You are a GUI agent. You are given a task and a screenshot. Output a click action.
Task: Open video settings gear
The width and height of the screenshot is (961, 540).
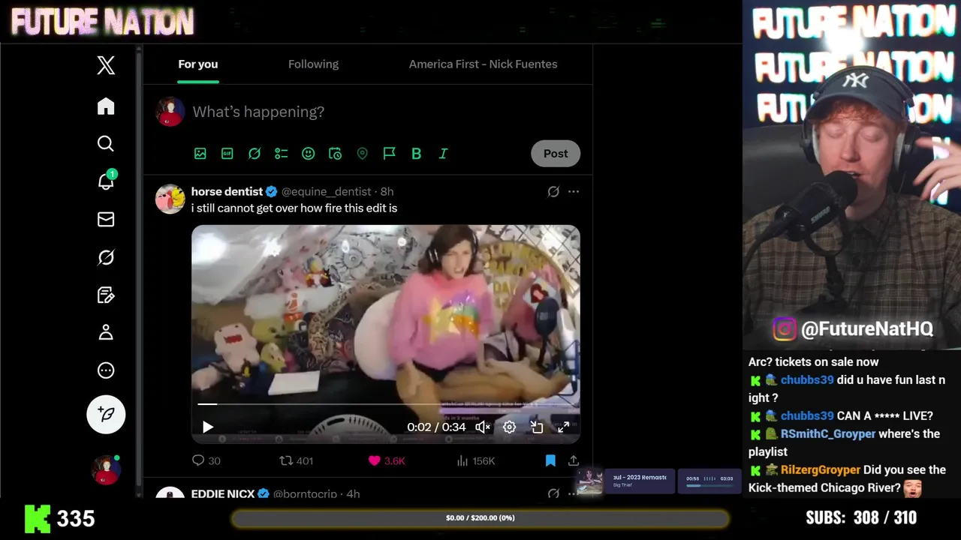(509, 427)
